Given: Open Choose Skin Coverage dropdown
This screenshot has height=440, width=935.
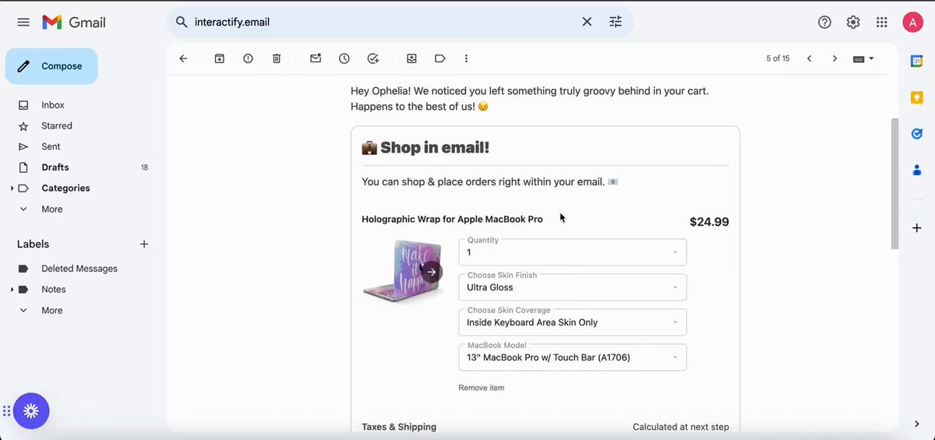Looking at the screenshot, I should pyautogui.click(x=573, y=322).
